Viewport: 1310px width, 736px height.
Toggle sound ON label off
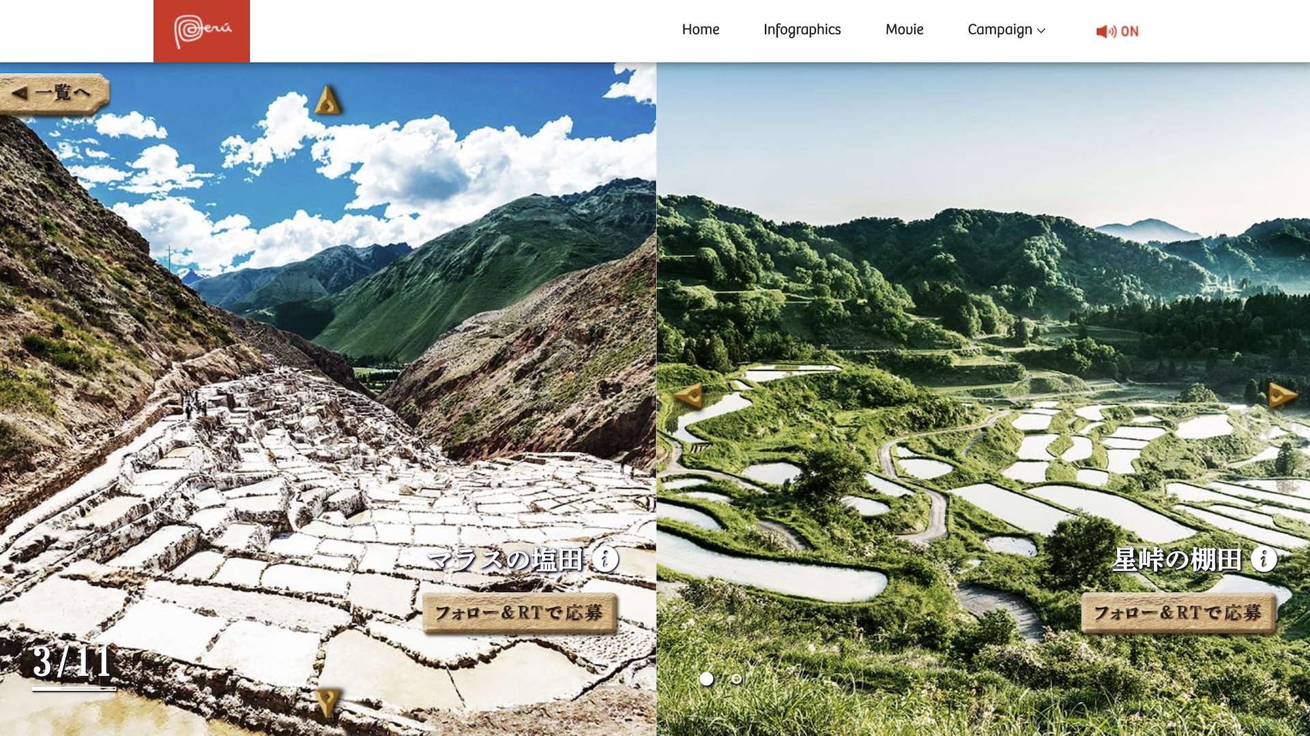(1130, 31)
